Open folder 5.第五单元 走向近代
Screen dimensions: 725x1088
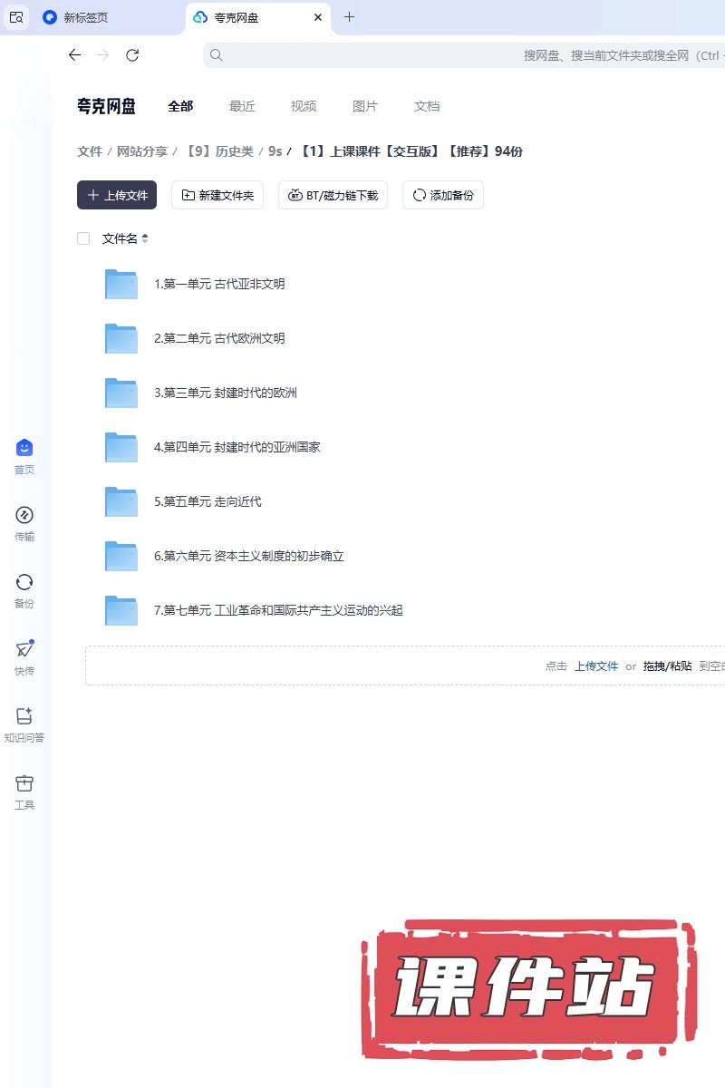click(208, 501)
